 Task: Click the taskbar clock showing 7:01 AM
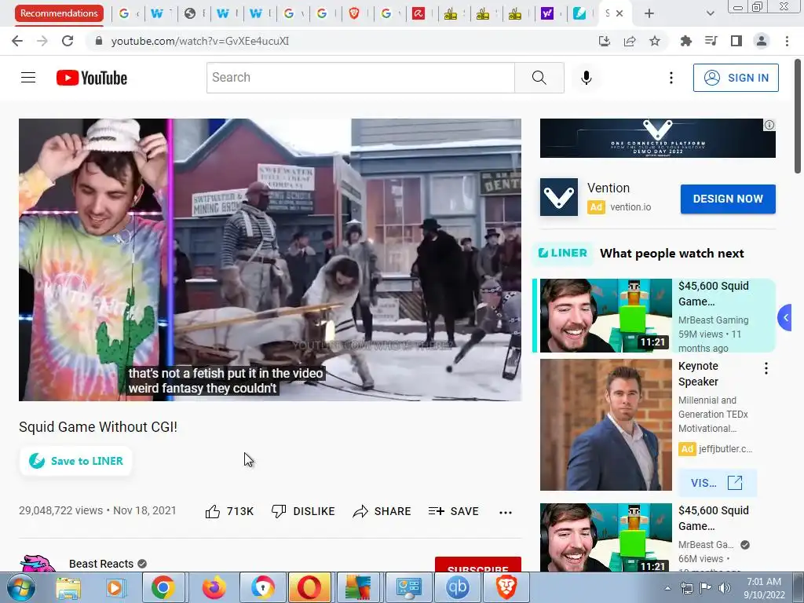[764, 587]
